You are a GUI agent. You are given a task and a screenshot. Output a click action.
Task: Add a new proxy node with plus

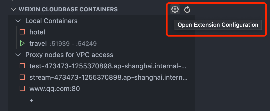(x=31, y=100)
